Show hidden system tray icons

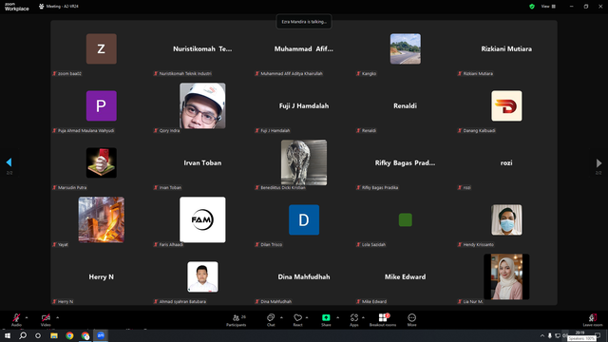coord(542,335)
